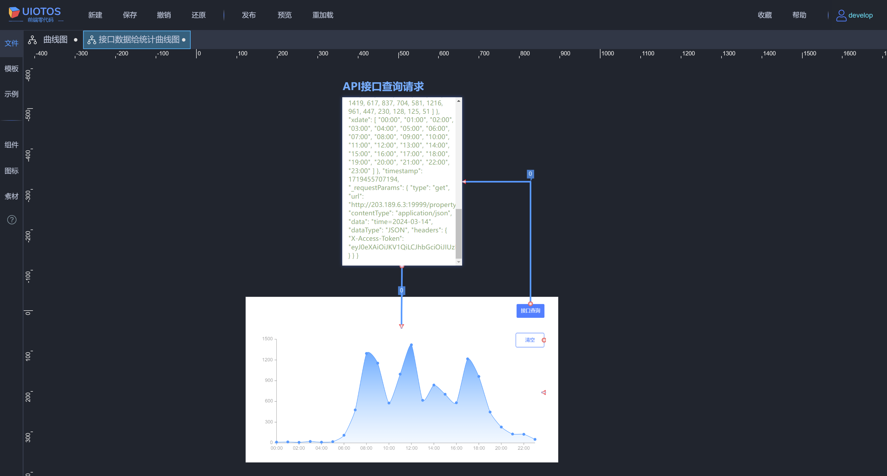Click the UIOTOS cube logo icon

click(14, 12)
